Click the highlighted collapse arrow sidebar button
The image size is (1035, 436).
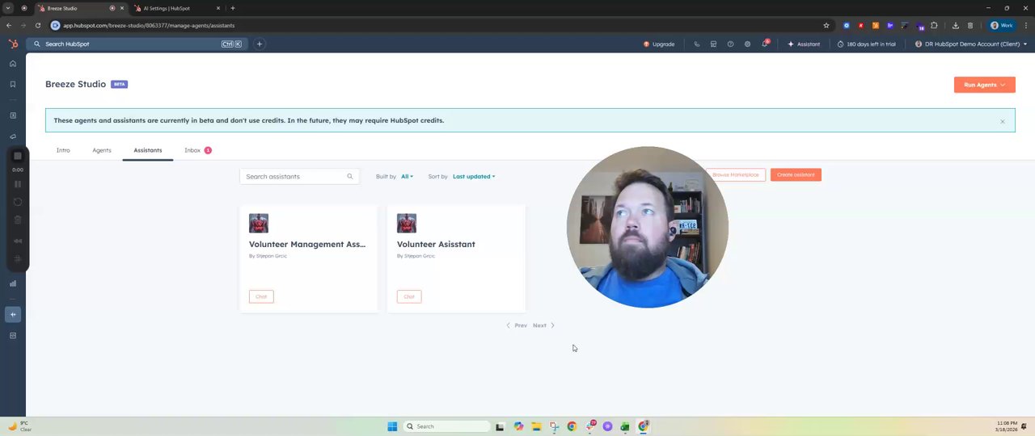coord(13,314)
